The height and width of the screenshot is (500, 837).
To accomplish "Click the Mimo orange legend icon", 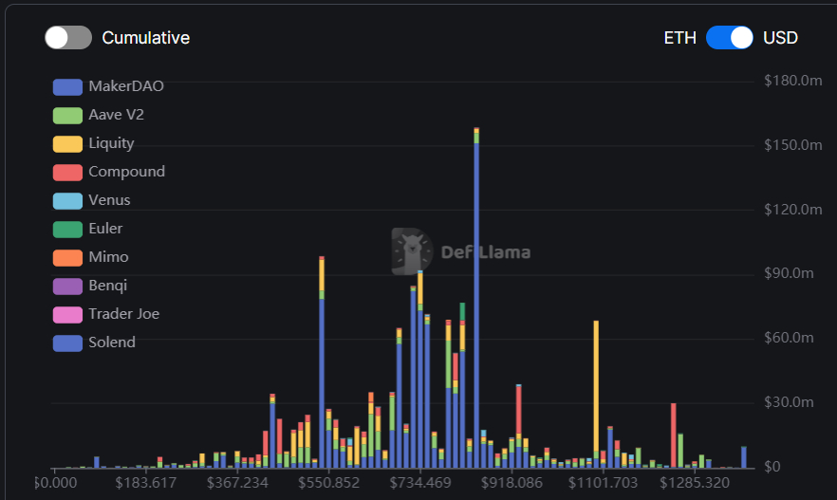I will click(x=67, y=258).
